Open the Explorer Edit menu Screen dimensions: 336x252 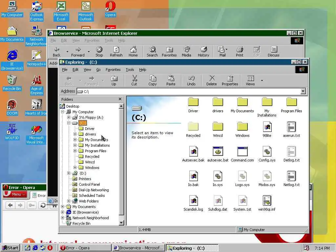click(75, 70)
